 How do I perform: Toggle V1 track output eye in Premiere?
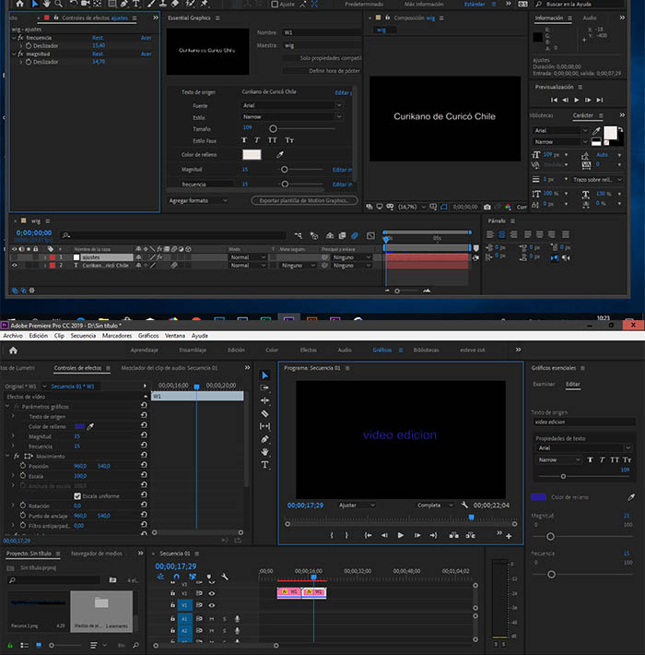[212, 605]
